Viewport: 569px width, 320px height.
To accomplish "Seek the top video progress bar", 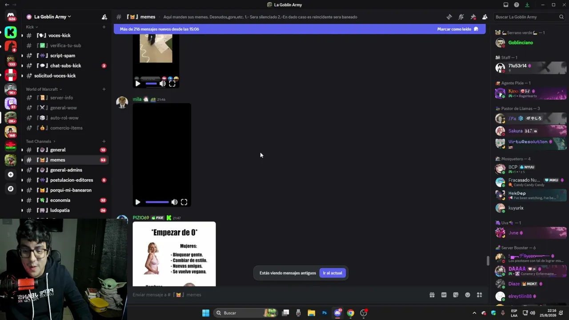I will point(151,84).
